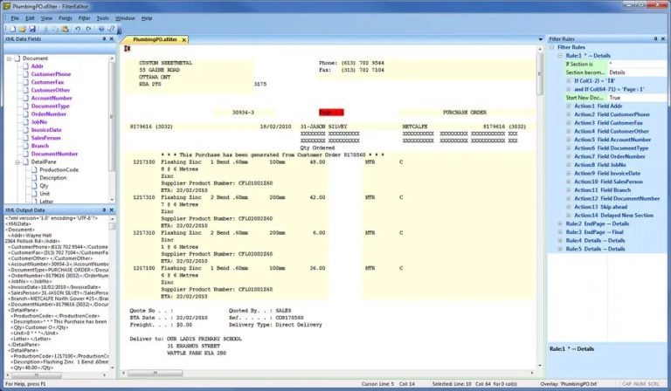This screenshot has height=391, width=671.
Task: Open the Filter menu
Action: point(84,18)
